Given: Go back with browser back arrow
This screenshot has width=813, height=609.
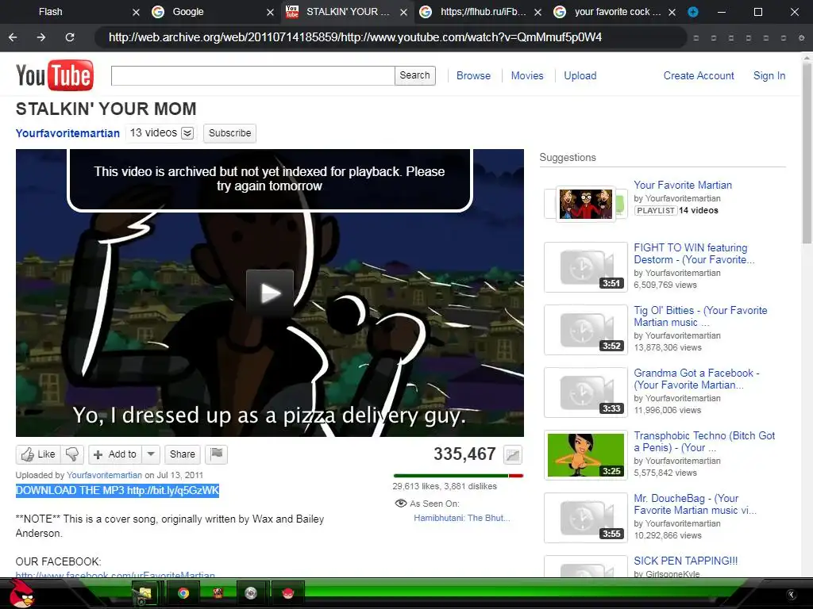Looking at the screenshot, I should (13, 37).
